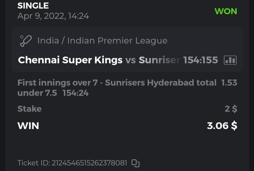
Task: Click the 154:155 match score
Action: 200,60
